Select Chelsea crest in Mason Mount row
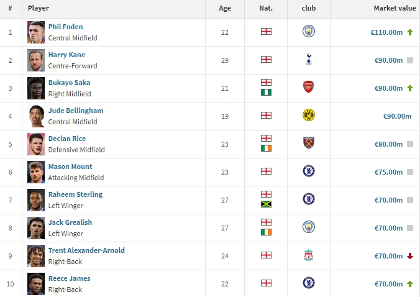 tap(309, 171)
